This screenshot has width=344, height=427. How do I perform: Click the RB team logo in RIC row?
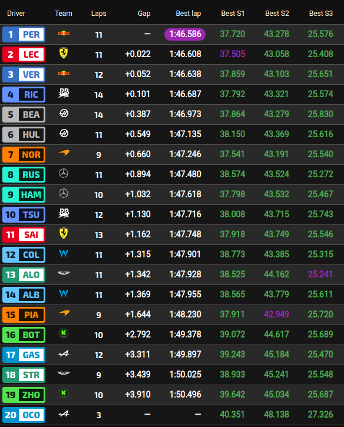(64, 94)
